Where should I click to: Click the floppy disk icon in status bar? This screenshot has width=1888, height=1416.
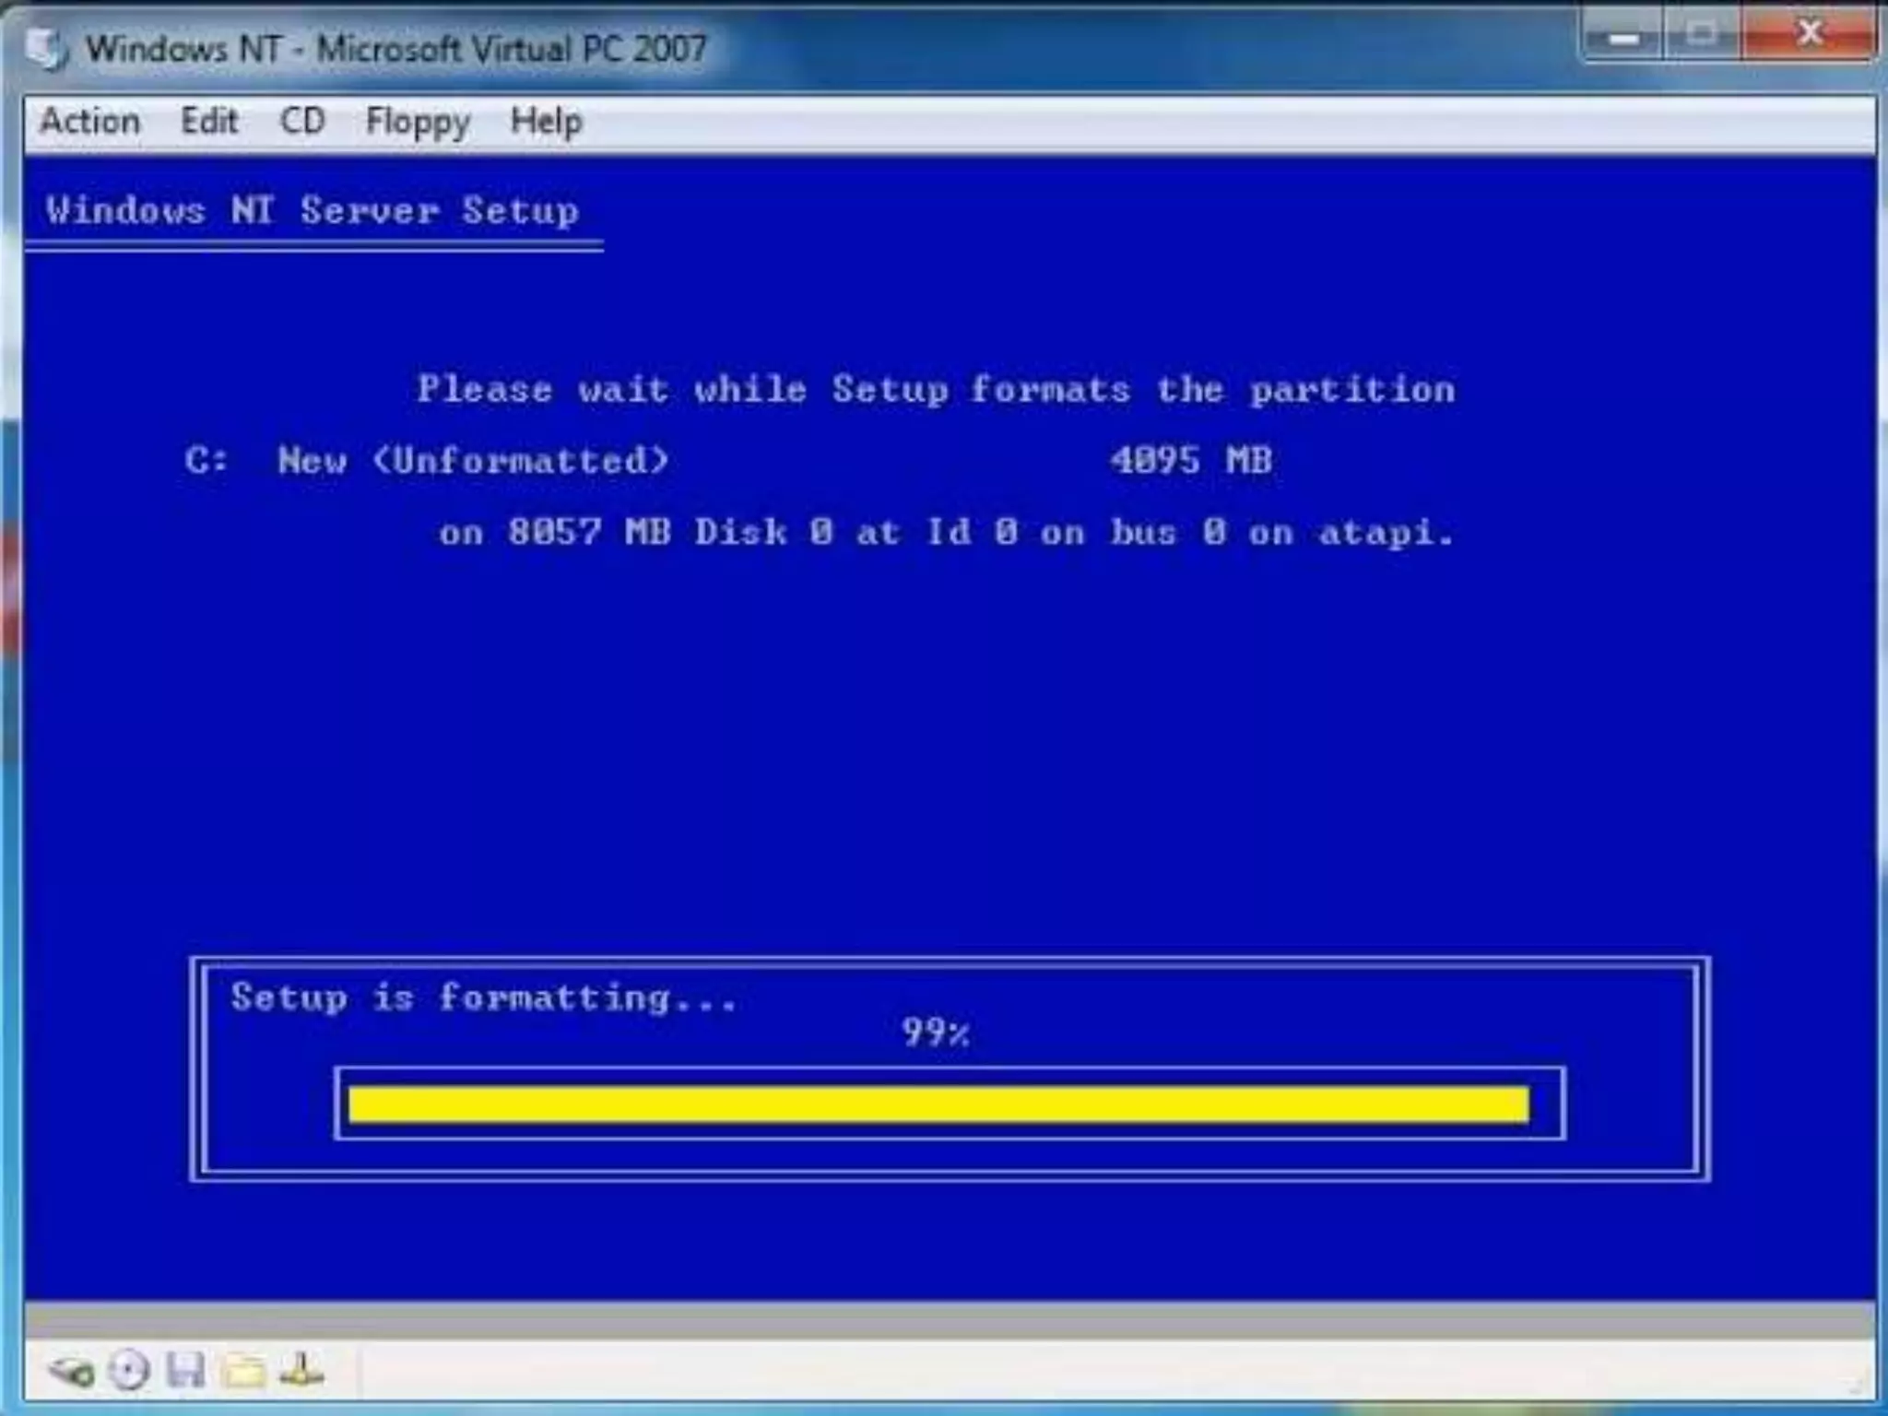[x=185, y=1371]
